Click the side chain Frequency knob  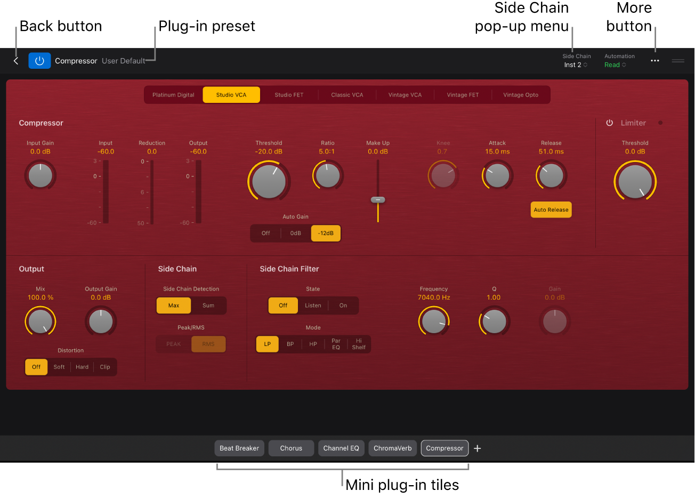click(x=434, y=321)
